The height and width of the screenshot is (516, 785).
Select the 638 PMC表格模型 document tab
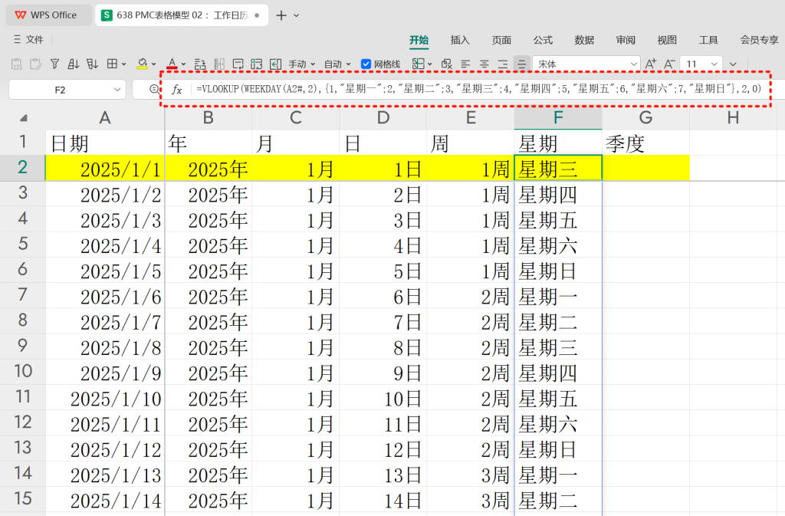pyautogui.click(x=181, y=15)
